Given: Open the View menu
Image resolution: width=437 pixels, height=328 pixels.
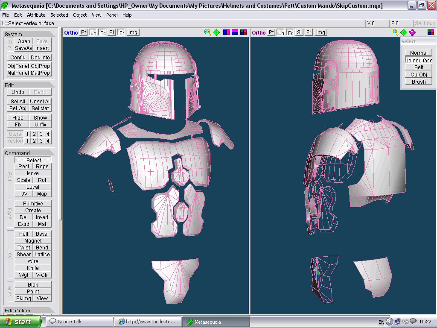Looking at the screenshot, I should (x=96, y=15).
